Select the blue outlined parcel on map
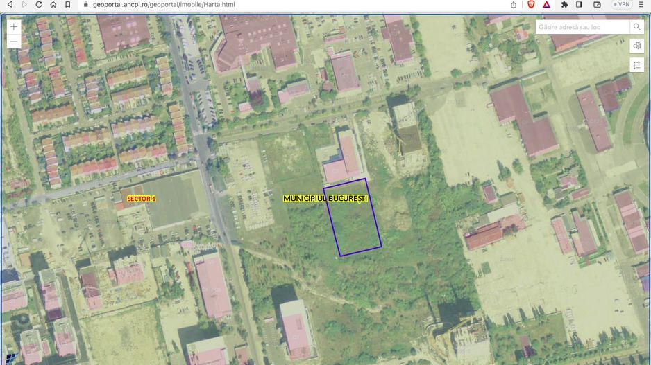Viewport: 651px width, 365px height. pyautogui.click(x=353, y=218)
